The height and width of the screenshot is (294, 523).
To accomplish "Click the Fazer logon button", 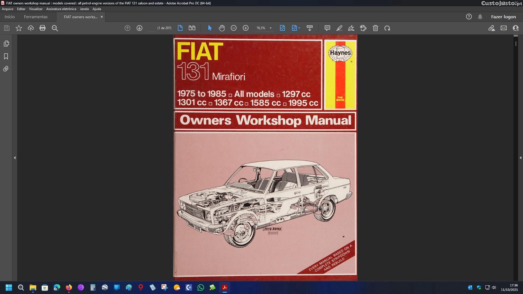I will click(x=503, y=17).
